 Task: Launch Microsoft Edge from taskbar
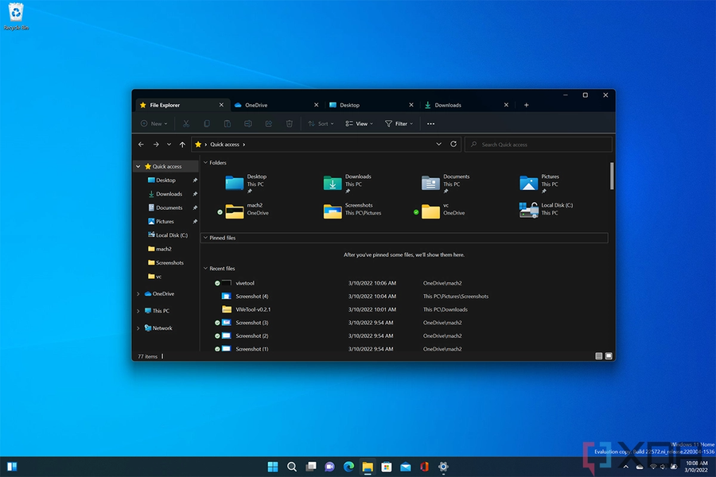(x=349, y=467)
